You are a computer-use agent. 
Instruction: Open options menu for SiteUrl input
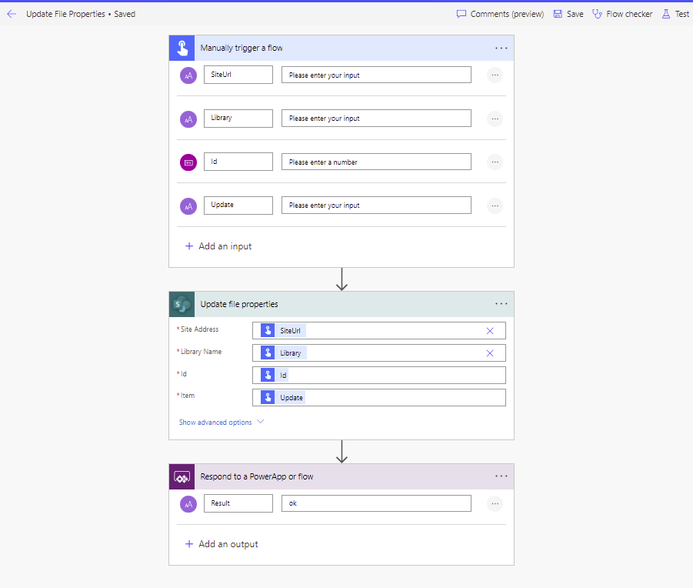(x=495, y=75)
